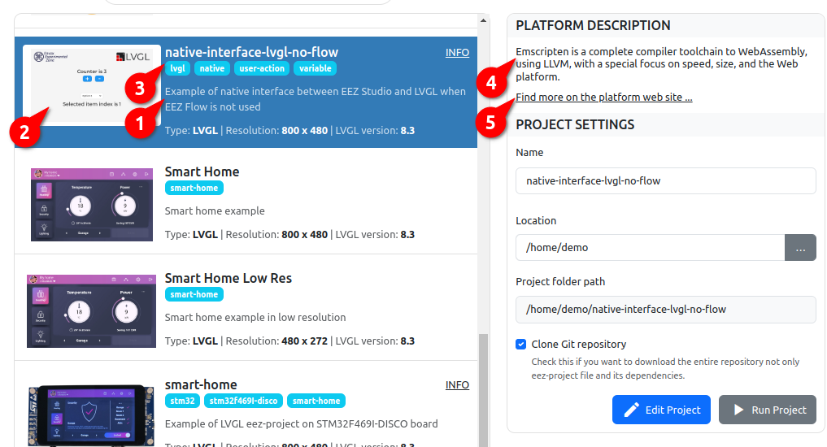Open 'Find more on the platform web site' link
This screenshot has height=447, width=827.
[x=604, y=97]
